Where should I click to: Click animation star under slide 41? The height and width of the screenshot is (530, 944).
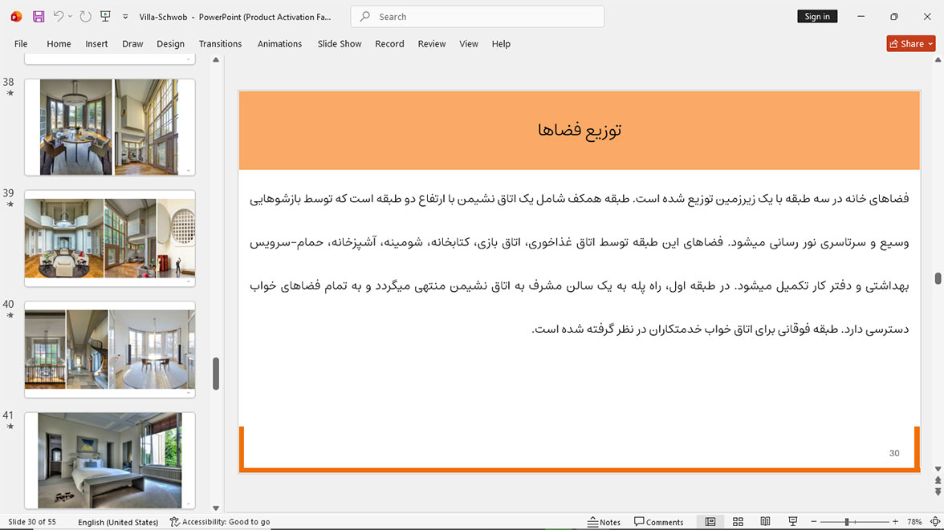click(x=10, y=427)
